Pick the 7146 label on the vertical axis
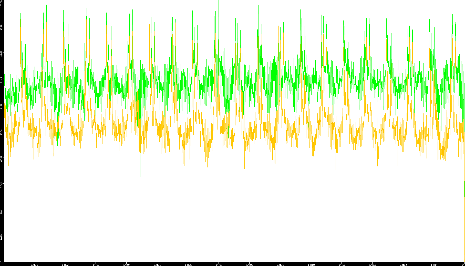This screenshot has height=266, width=465. [x=2, y=80]
